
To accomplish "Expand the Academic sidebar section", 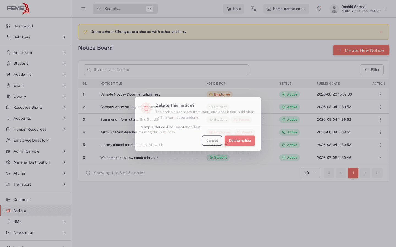I will pyautogui.click(x=36, y=74).
